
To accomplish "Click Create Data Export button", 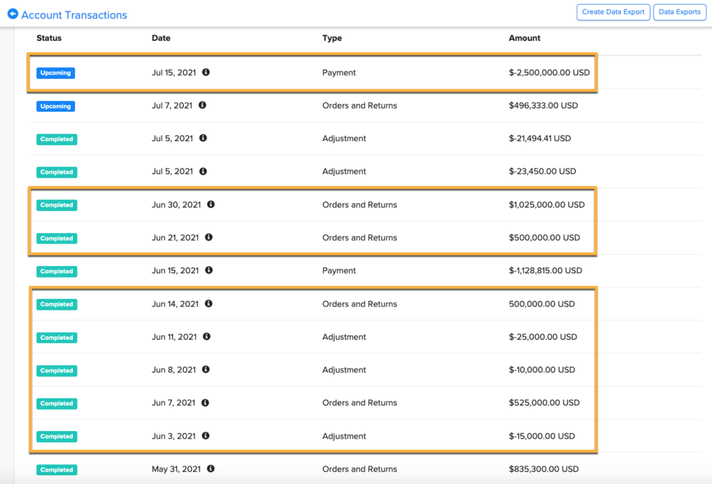I will tap(613, 12).
